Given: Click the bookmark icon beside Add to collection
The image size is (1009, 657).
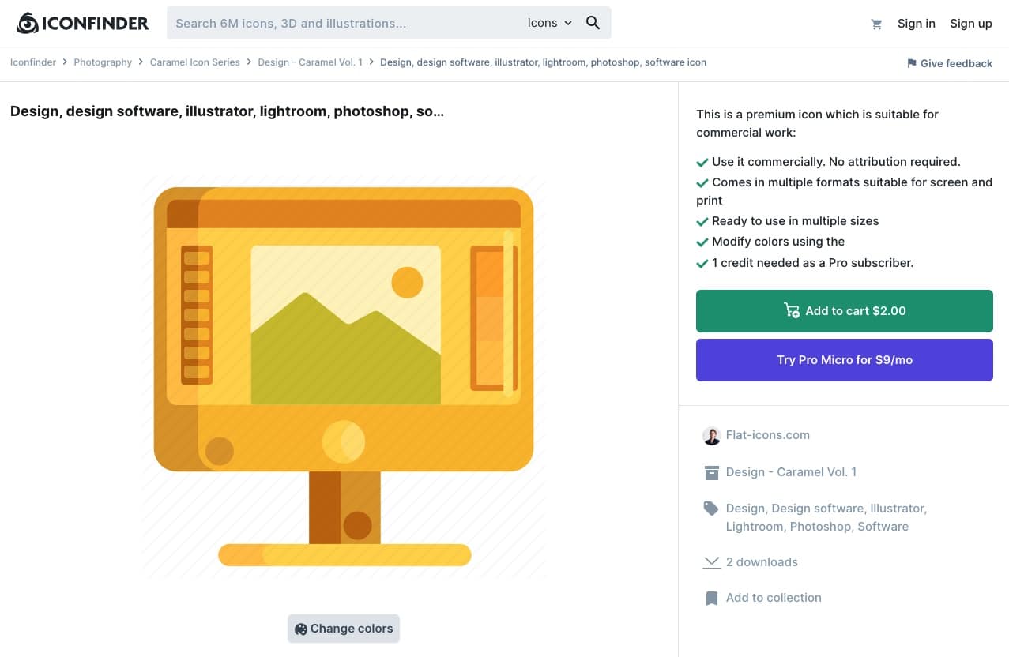Looking at the screenshot, I should [711, 599].
